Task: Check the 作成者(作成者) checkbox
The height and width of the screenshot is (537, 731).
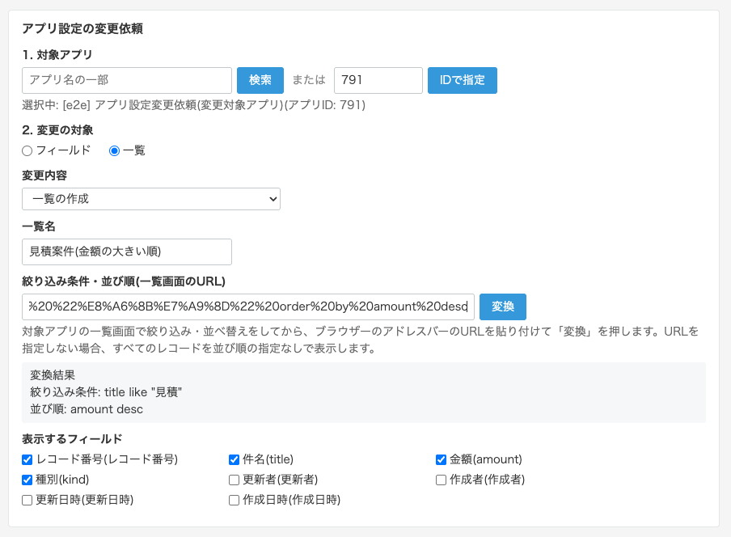Action: pyautogui.click(x=441, y=480)
